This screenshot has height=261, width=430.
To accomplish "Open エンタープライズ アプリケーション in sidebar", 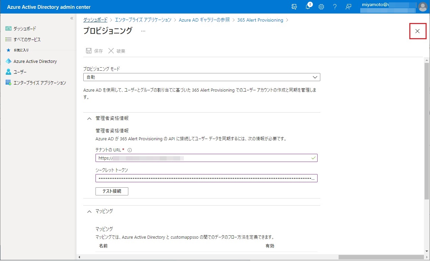I will tap(39, 83).
